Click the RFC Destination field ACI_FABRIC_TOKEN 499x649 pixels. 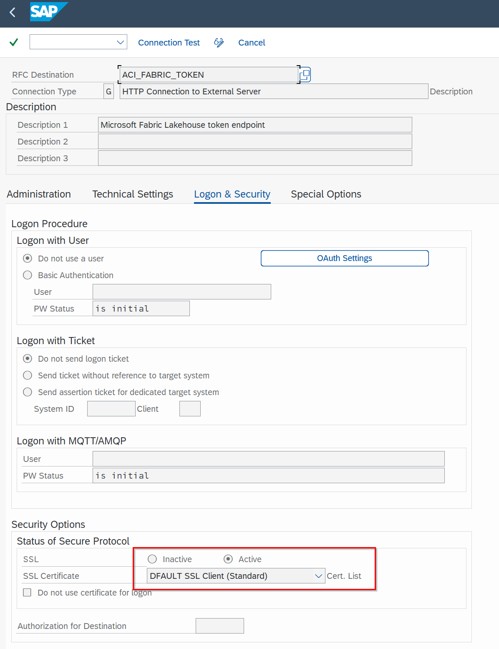point(209,75)
